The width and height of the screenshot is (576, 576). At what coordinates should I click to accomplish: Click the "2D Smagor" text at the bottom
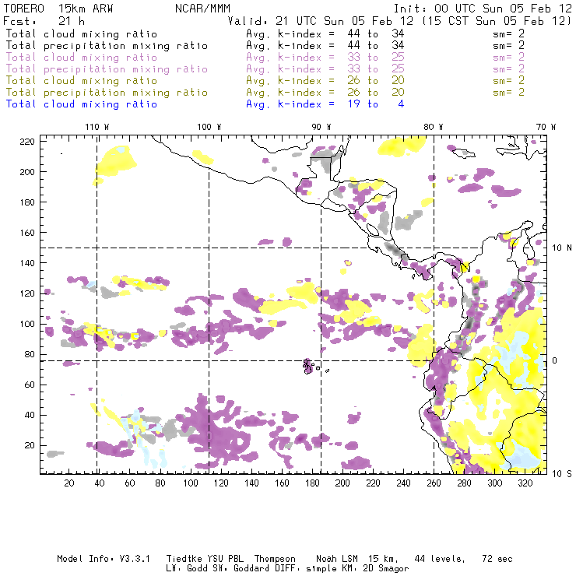click(x=386, y=569)
